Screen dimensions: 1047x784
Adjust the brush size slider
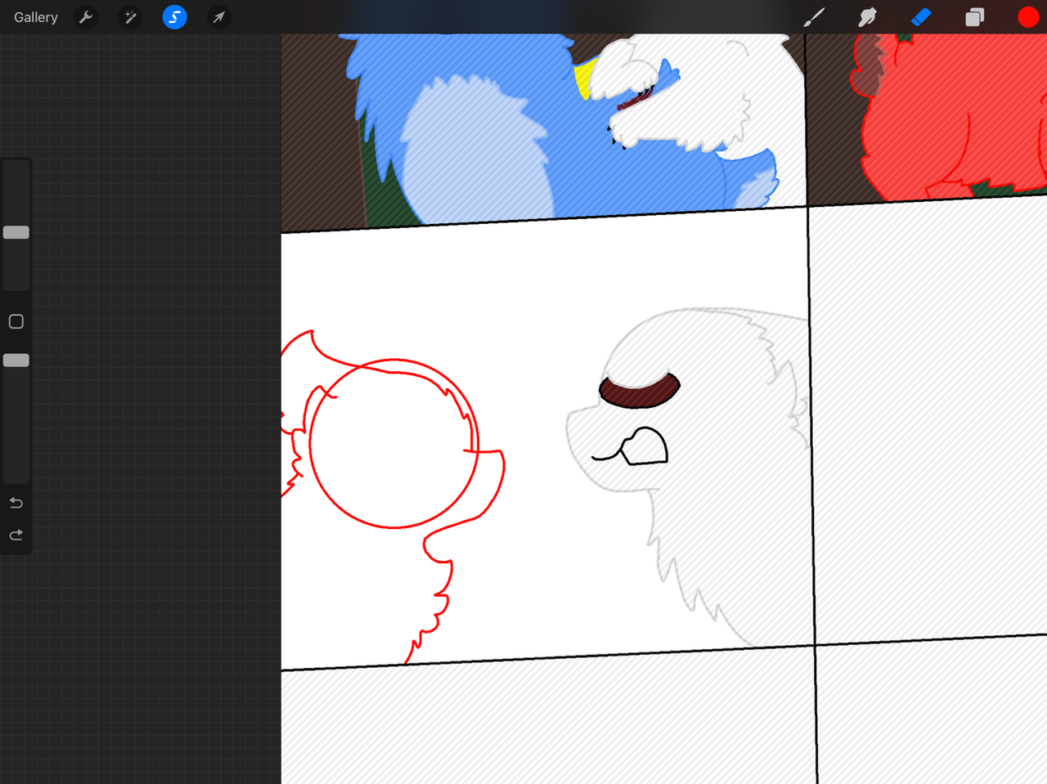(16, 232)
